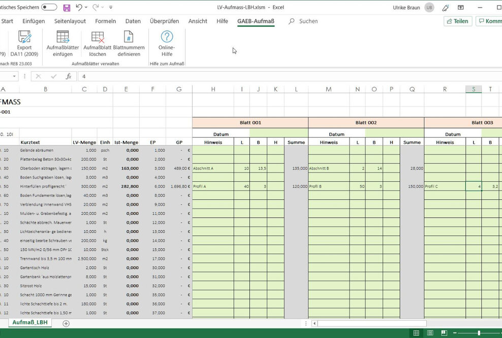Click Aufmaßblatt löschen icon

[x=97, y=37]
